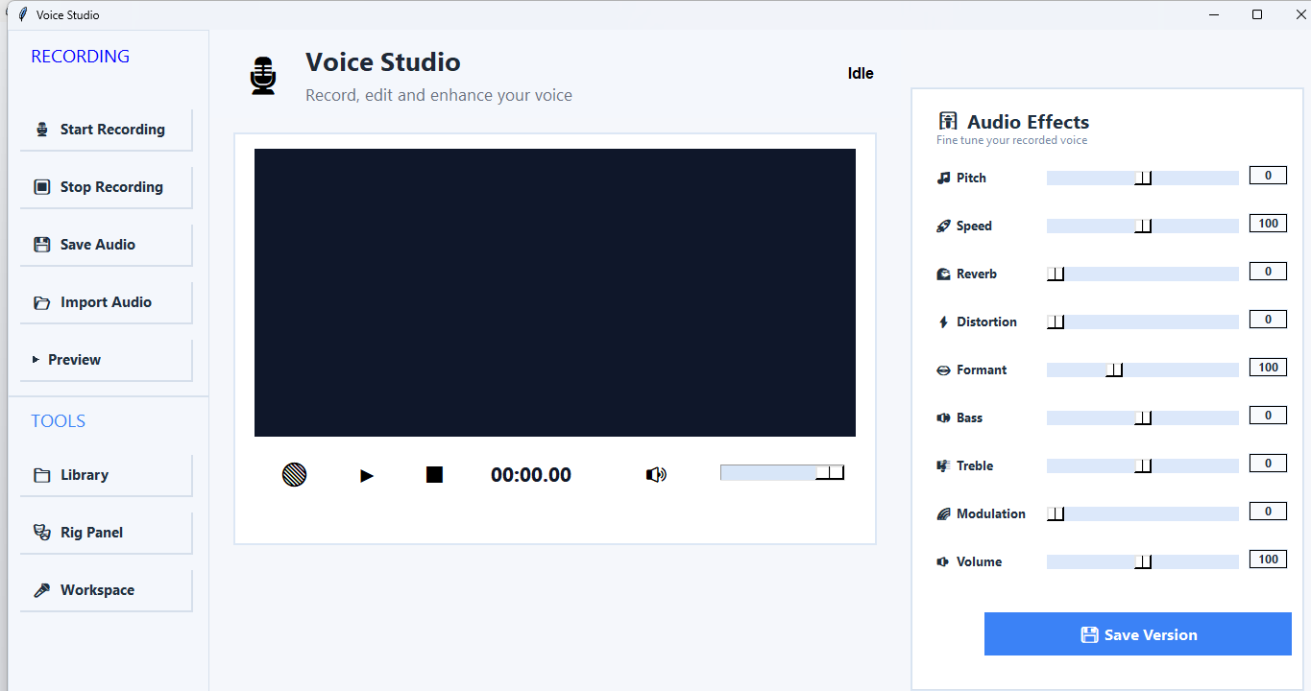Open the Import Audio dialog

[106, 302]
